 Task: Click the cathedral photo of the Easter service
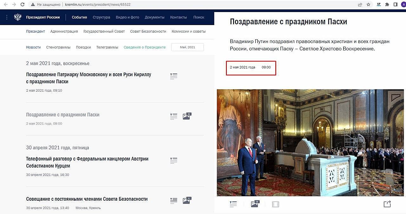tap(310, 143)
